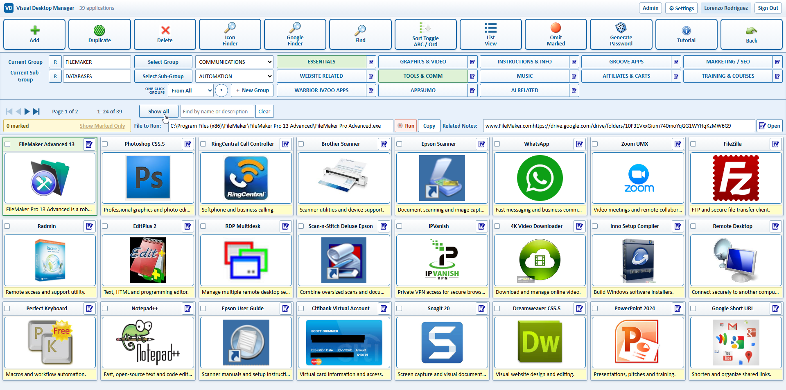The image size is (786, 390).
Task: Switch to MUSIC group
Action: pos(524,76)
